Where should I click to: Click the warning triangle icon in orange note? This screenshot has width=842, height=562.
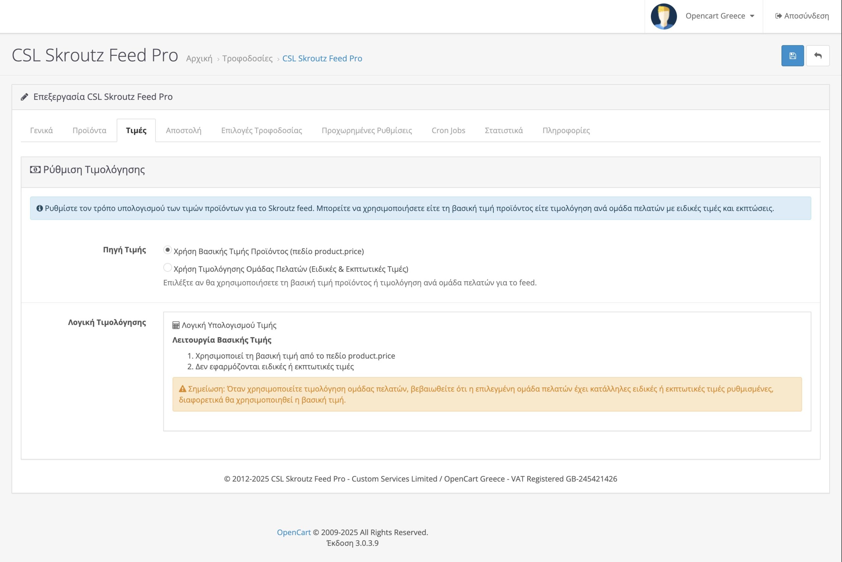[183, 388]
